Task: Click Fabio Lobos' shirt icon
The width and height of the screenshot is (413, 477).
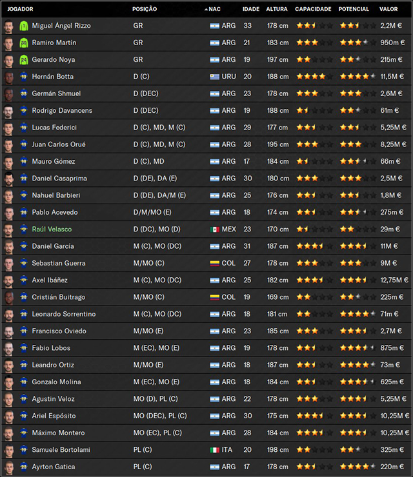Action: coord(24,348)
